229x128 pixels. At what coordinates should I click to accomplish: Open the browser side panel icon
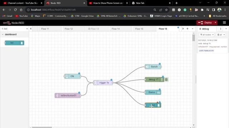pos(214,10)
